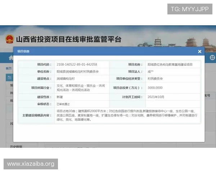Click total investment value 3000.0000
Screen dimensions: 216x173
155,88
